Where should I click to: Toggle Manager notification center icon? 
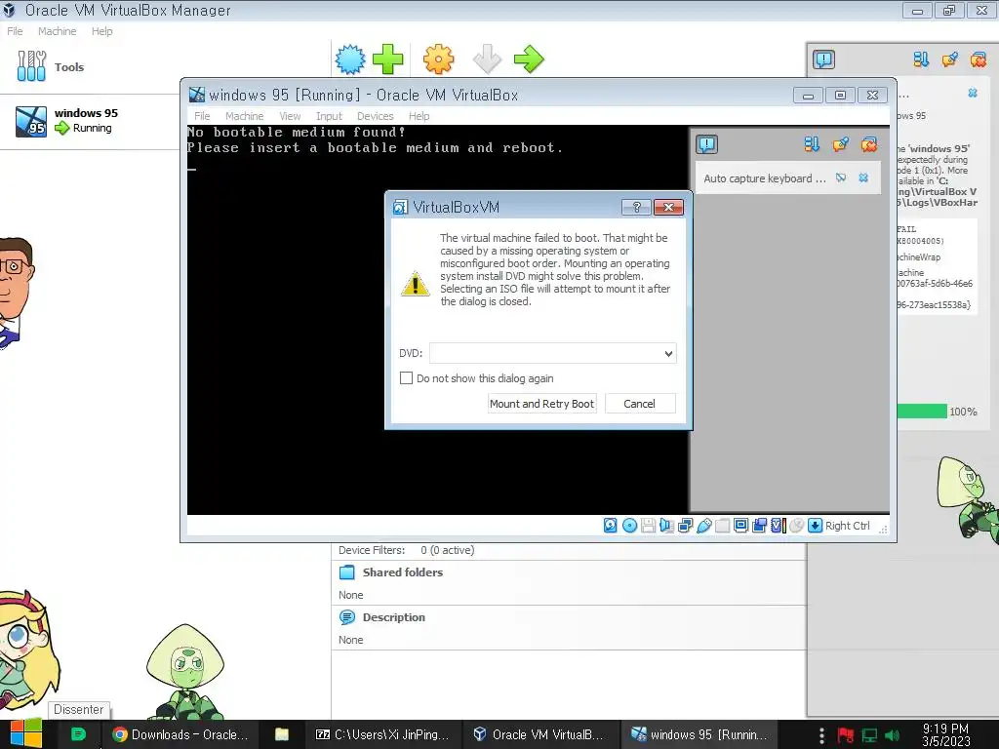click(x=823, y=59)
